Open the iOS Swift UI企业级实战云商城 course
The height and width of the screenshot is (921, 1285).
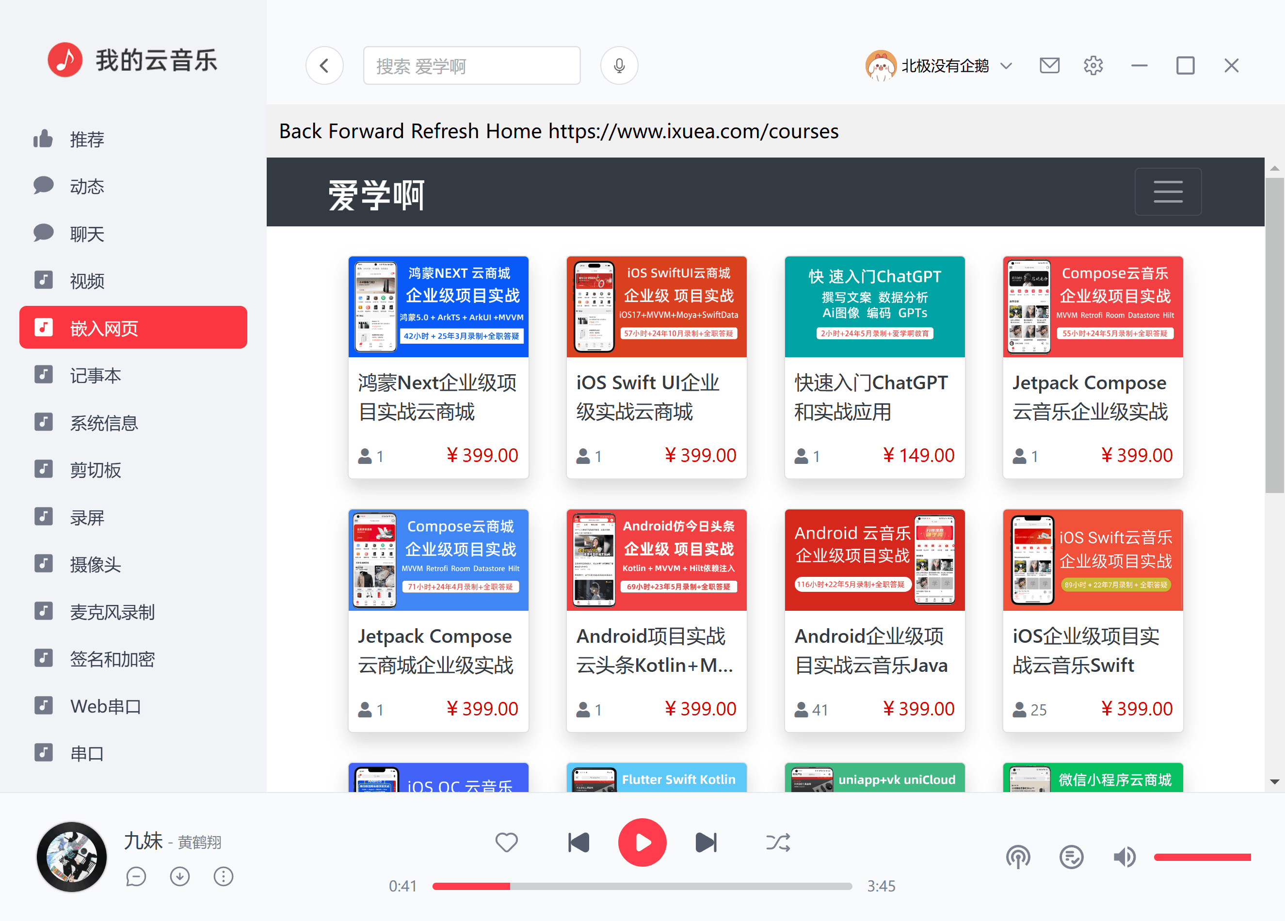[656, 367]
